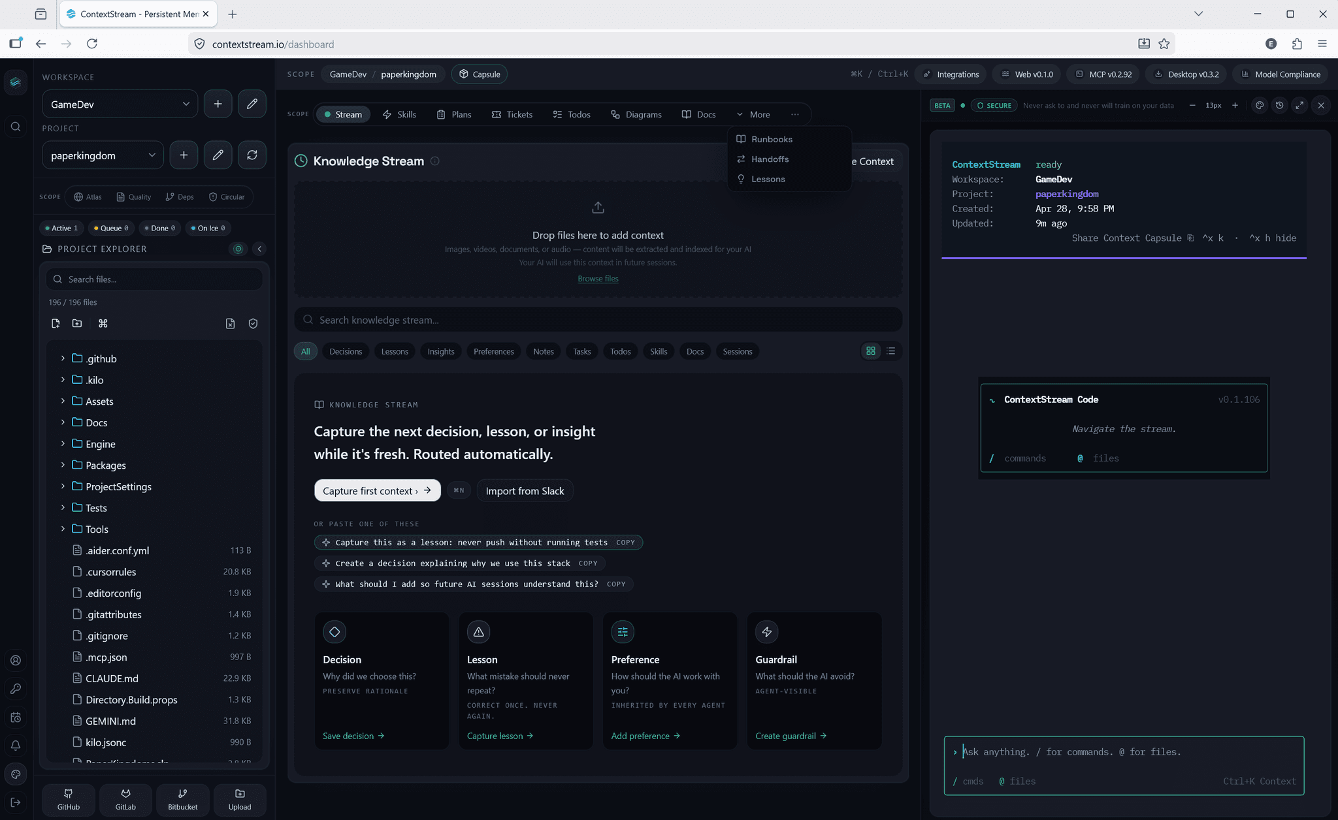Viewport: 1338px width, 820px height.
Task: Select the Decisions filter chip
Action: click(346, 351)
